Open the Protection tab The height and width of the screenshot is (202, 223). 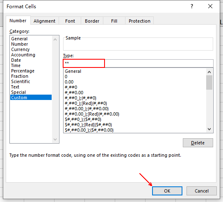coord(139,21)
